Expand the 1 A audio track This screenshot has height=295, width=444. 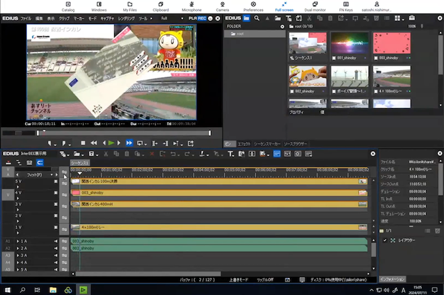[x=18, y=241]
